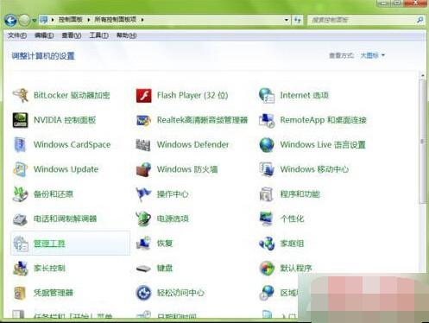The width and height of the screenshot is (429, 323).
Task: Click the Forward navigation arrow button
Action: (x=24, y=20)
